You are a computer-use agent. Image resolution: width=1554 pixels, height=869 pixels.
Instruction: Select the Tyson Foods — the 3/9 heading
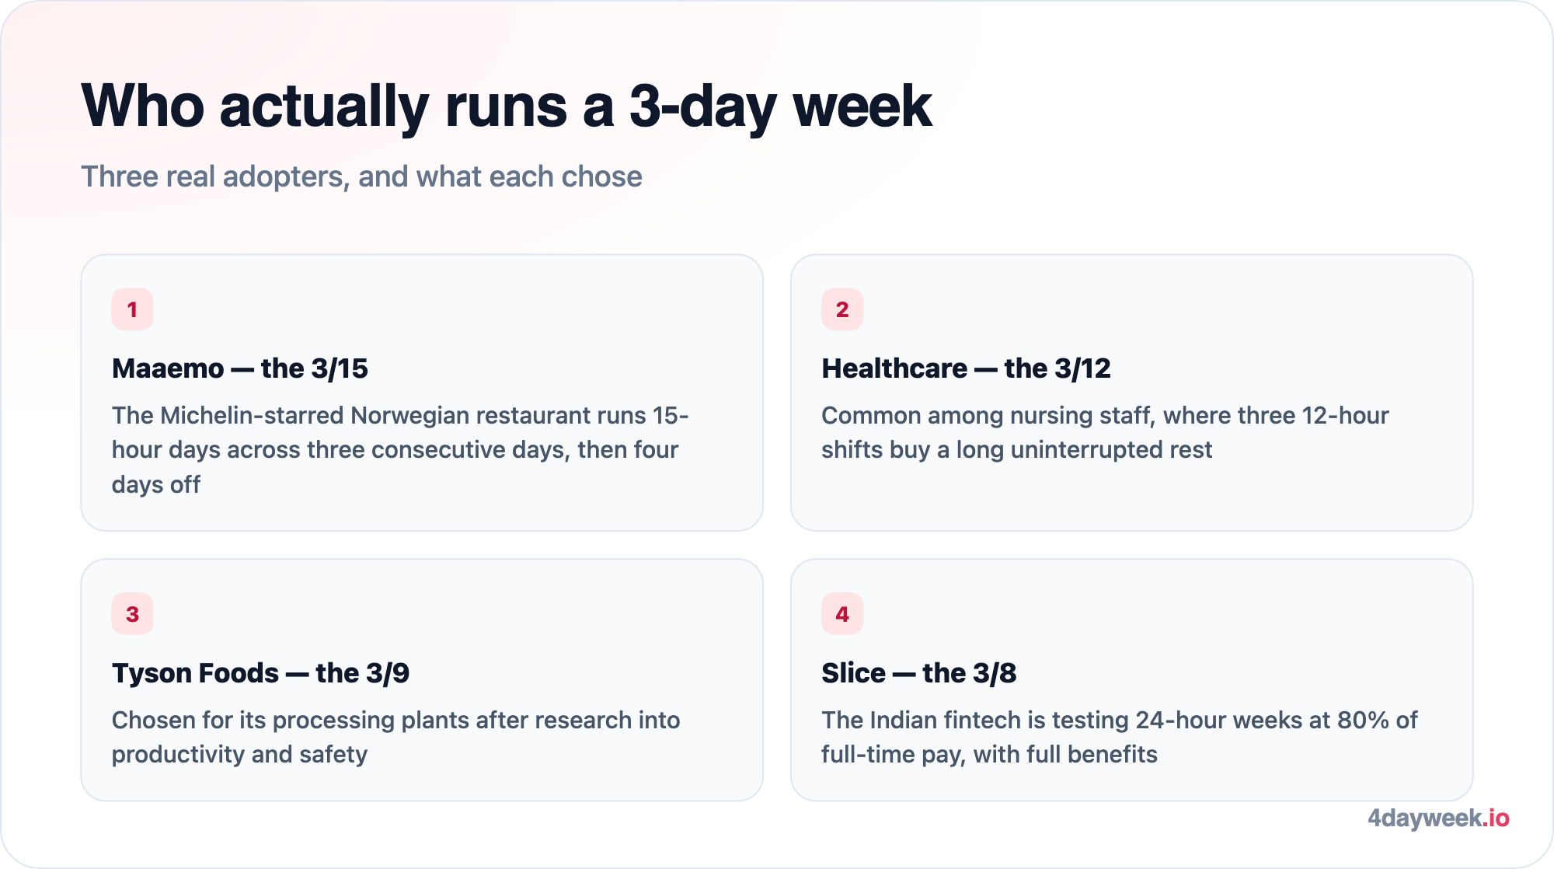click(260, 673)
